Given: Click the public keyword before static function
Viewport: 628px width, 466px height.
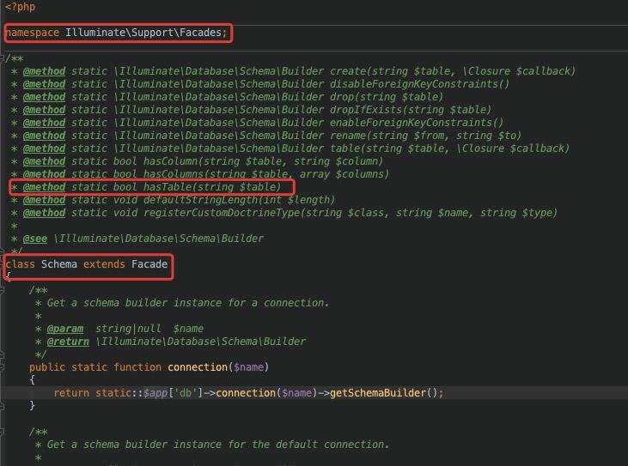Looking at the screenshot, I should (x=47, y=366).
